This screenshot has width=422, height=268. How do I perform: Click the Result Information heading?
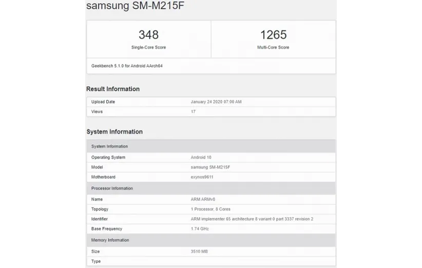(x=113, y=89)
